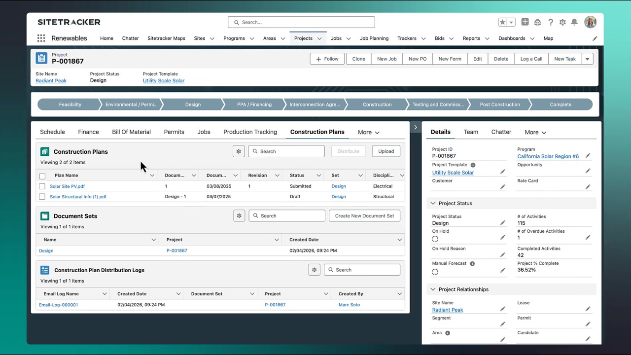This screenshot has height=355, width=631.
Task: Open the Jobs navigation dropdown arrow
Action: pos(348,38)
